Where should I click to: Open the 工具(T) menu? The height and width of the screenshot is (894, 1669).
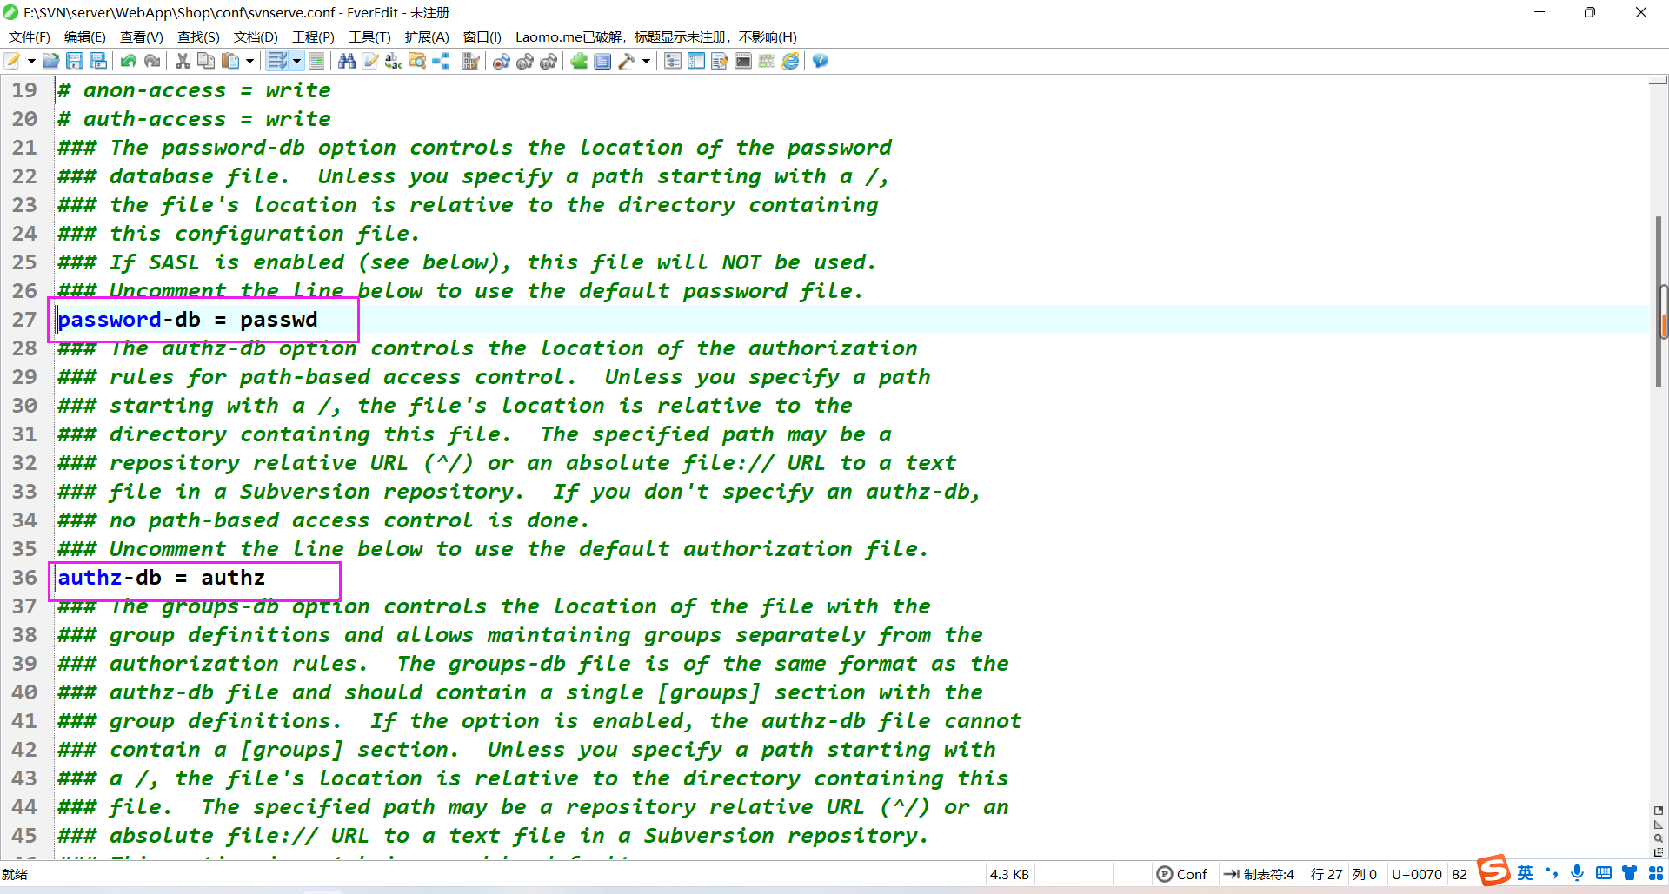click(369, 36)
